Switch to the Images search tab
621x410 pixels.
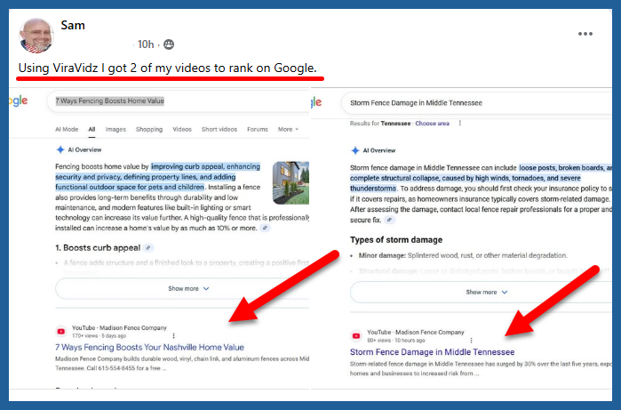(x=115, y=129)
